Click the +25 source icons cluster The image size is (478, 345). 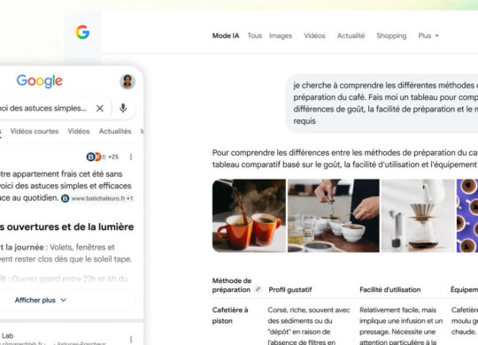[x=103, y=157]
